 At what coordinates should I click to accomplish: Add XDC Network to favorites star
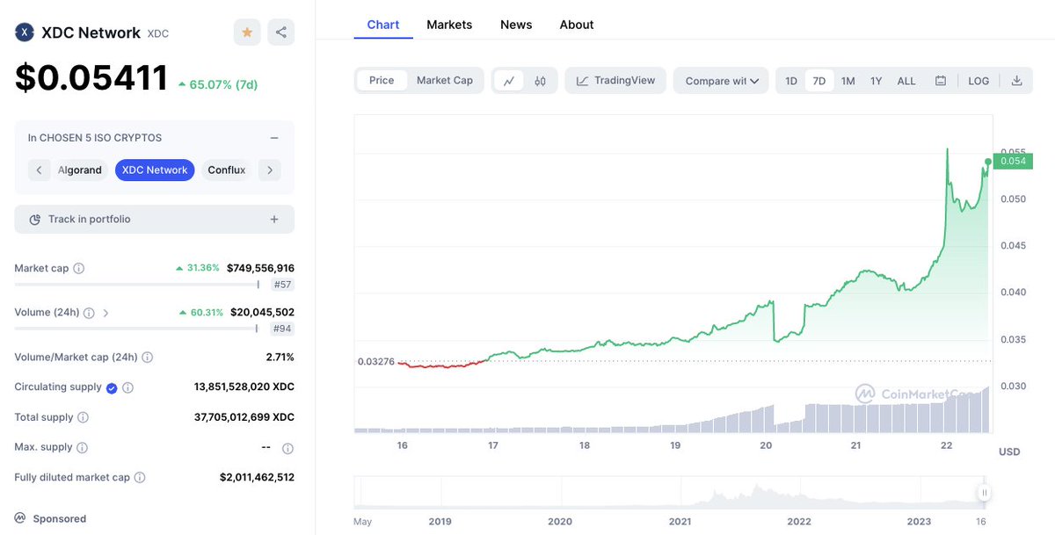(x=246, y=32)
